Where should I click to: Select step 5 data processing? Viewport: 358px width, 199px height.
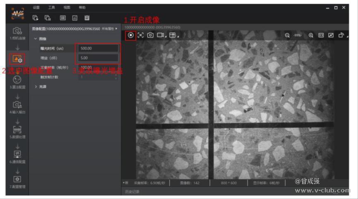tap(17, 132)
